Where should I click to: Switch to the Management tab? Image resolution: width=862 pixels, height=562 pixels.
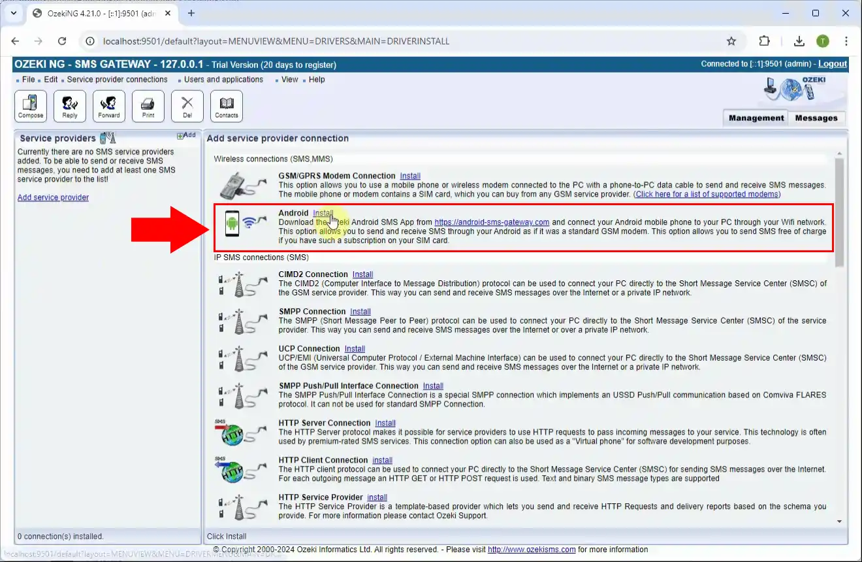point(756,118)
